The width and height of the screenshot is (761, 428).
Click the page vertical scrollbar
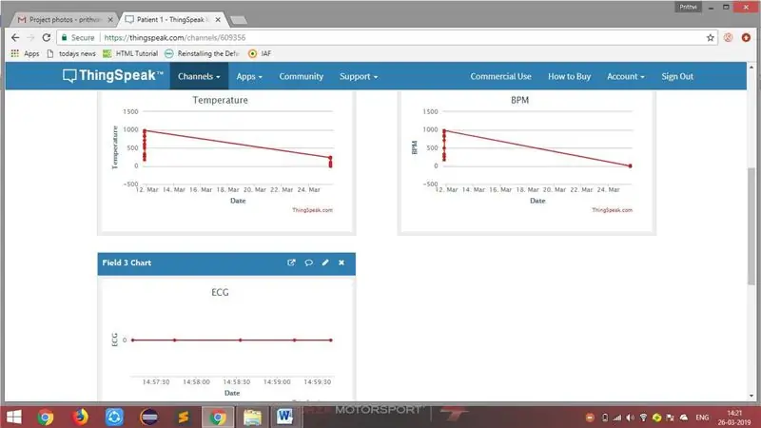(x=751, y=225)
